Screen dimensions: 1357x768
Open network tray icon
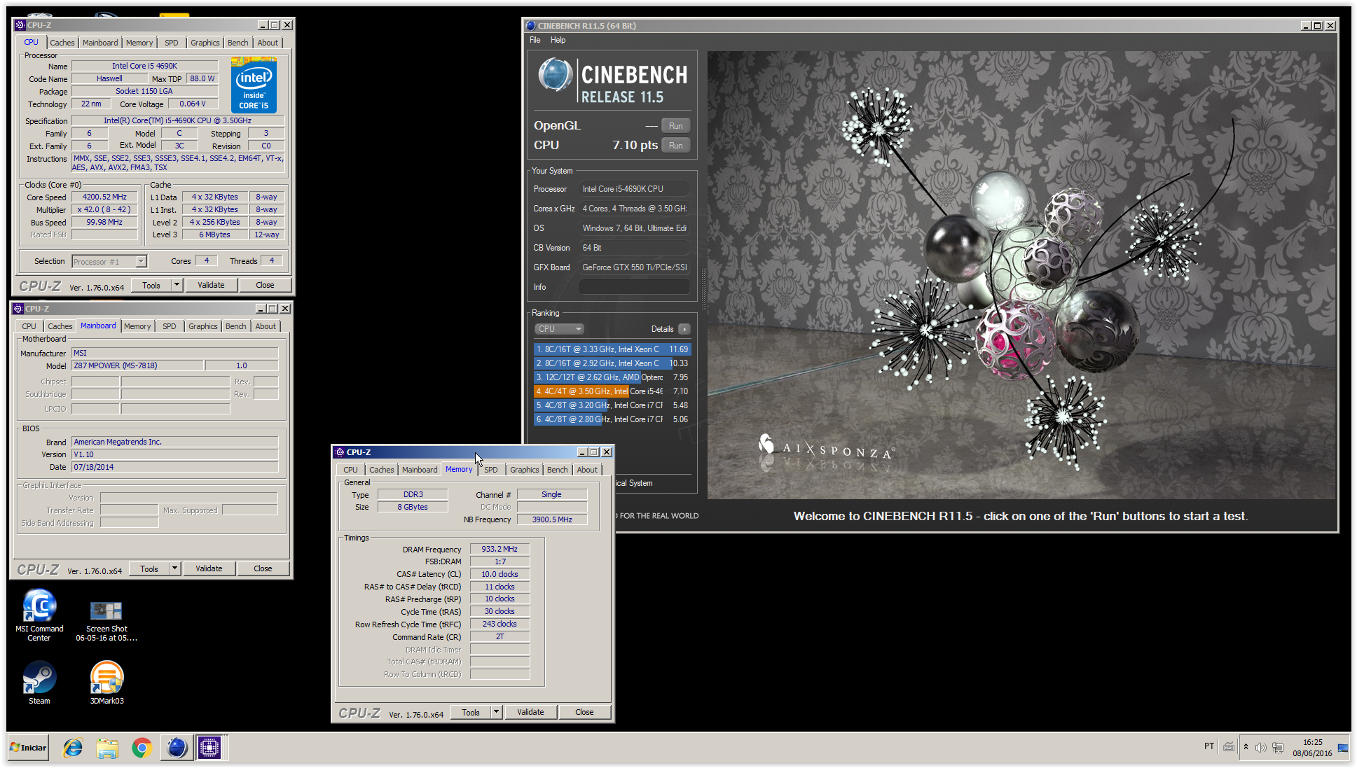point(1278,748)
